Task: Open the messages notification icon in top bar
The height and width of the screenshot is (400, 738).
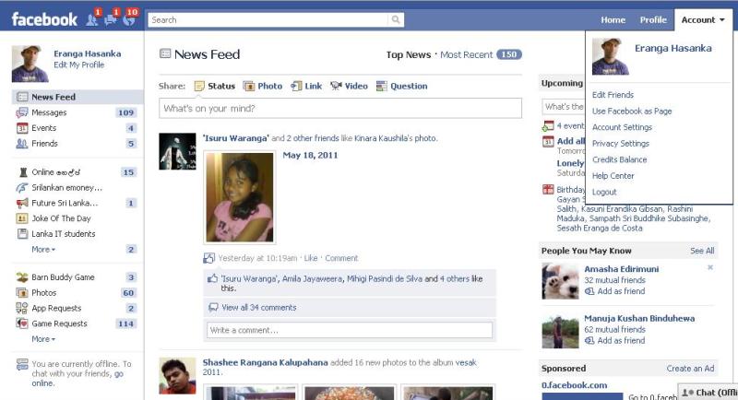Action: (111, 19)
